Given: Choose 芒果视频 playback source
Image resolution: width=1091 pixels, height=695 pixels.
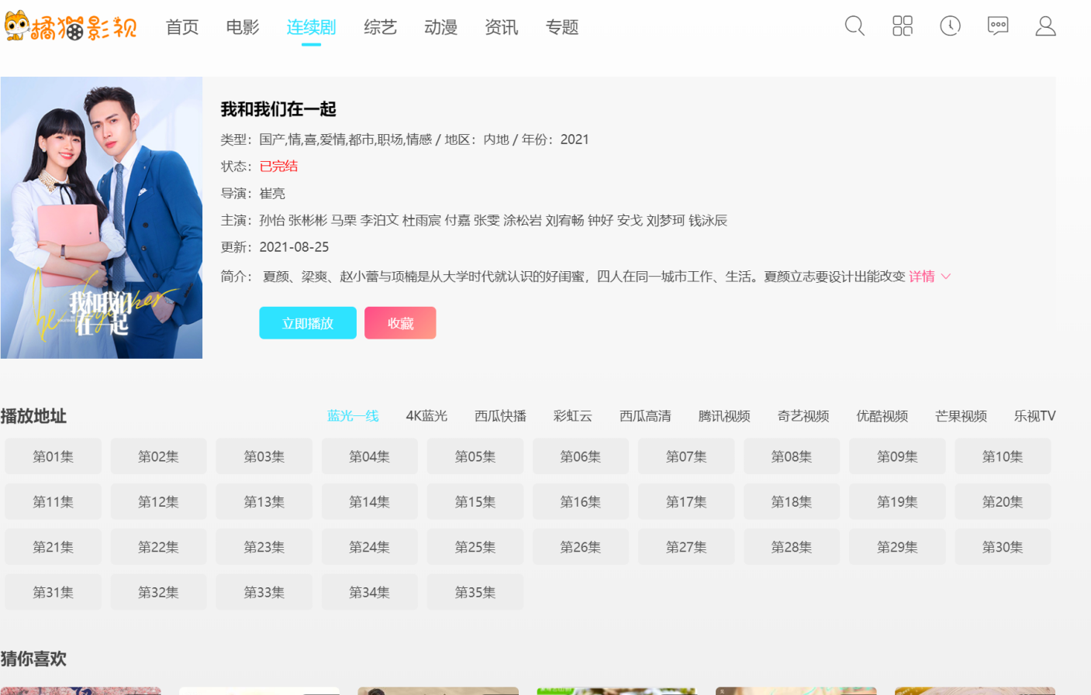Looking at the screenshot, I should click(x=961, y=416).
